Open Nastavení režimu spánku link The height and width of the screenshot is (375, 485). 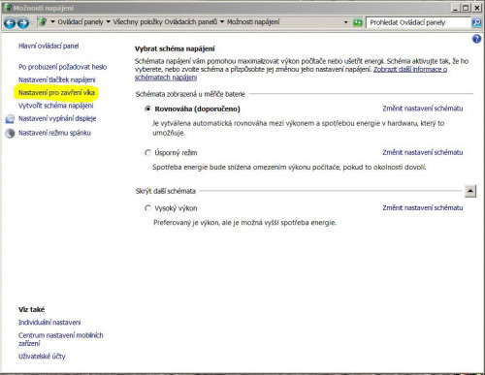[x=54, y=133]
